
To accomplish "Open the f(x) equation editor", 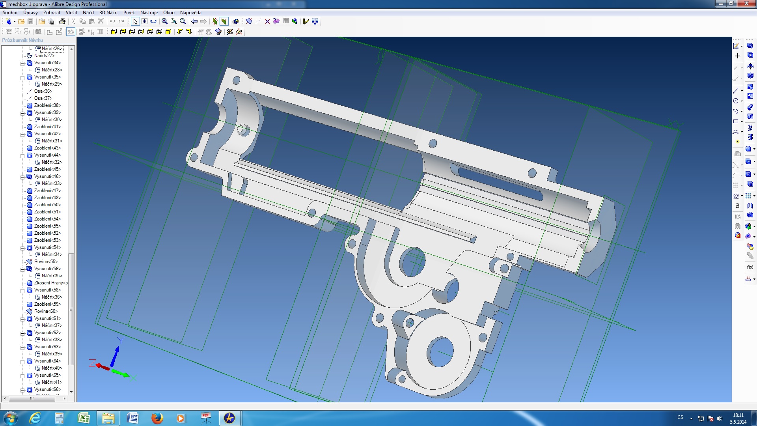I will (x=750, y=267).
